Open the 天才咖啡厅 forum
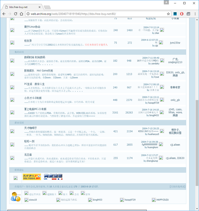Image resolution: width=199 pixels, height=211 pixels. coord(30,128)
